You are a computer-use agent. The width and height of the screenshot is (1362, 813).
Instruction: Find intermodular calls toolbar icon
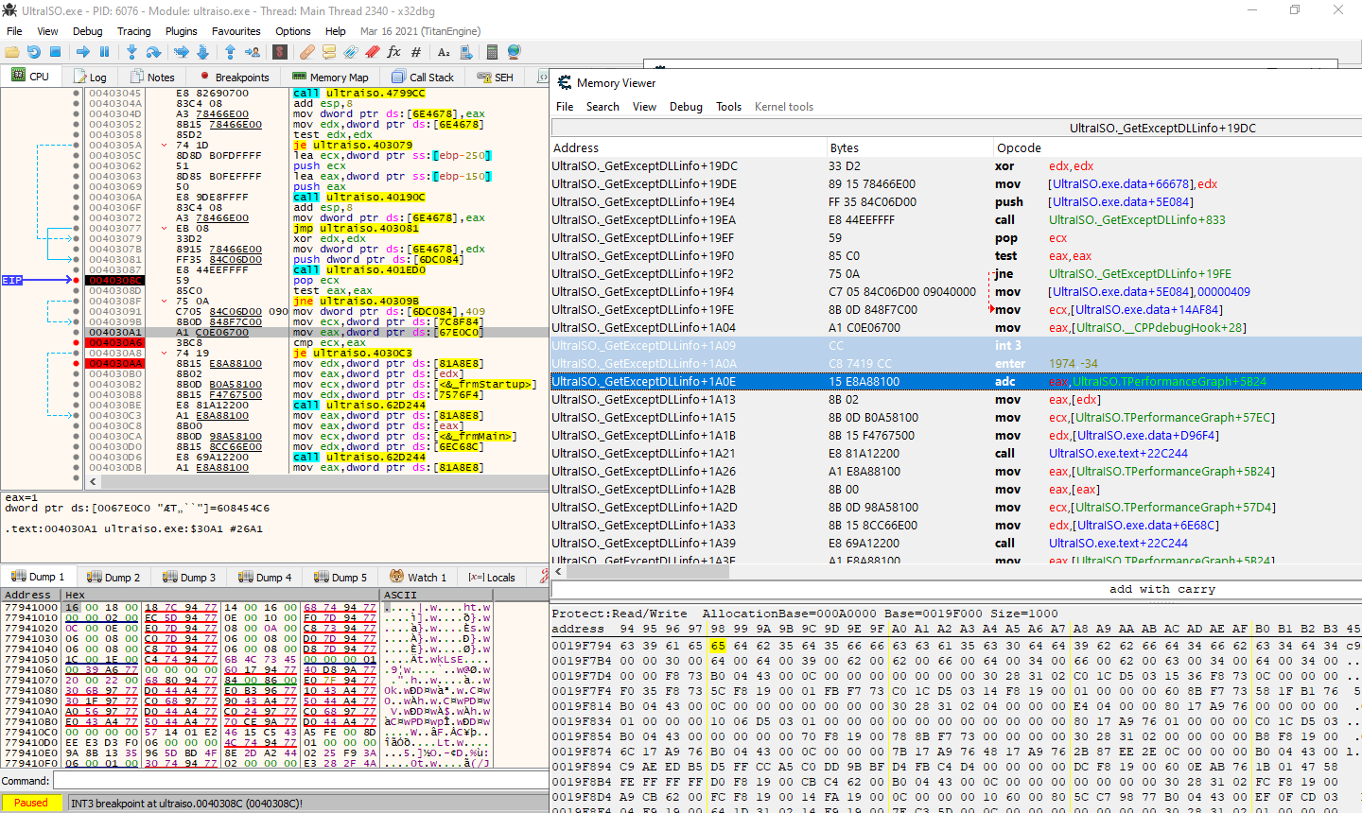coord(465,52)
